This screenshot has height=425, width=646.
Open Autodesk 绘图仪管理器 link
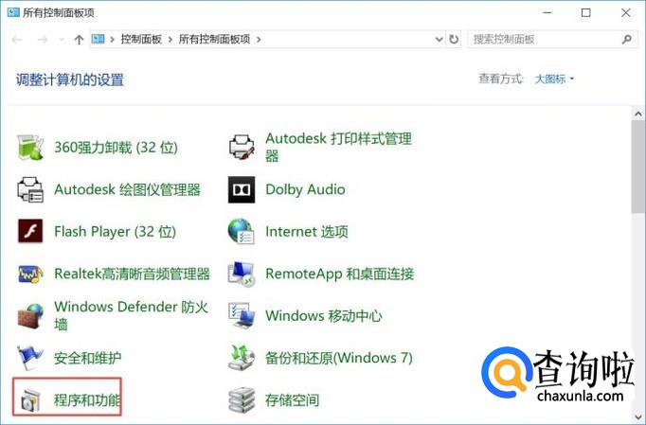click(127, 189)
